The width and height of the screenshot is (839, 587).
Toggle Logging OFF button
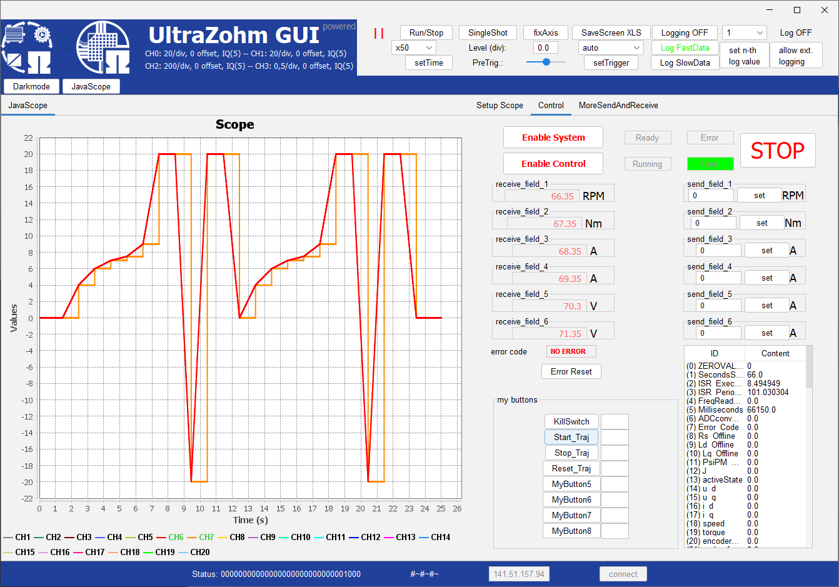(x=685, y=33)
